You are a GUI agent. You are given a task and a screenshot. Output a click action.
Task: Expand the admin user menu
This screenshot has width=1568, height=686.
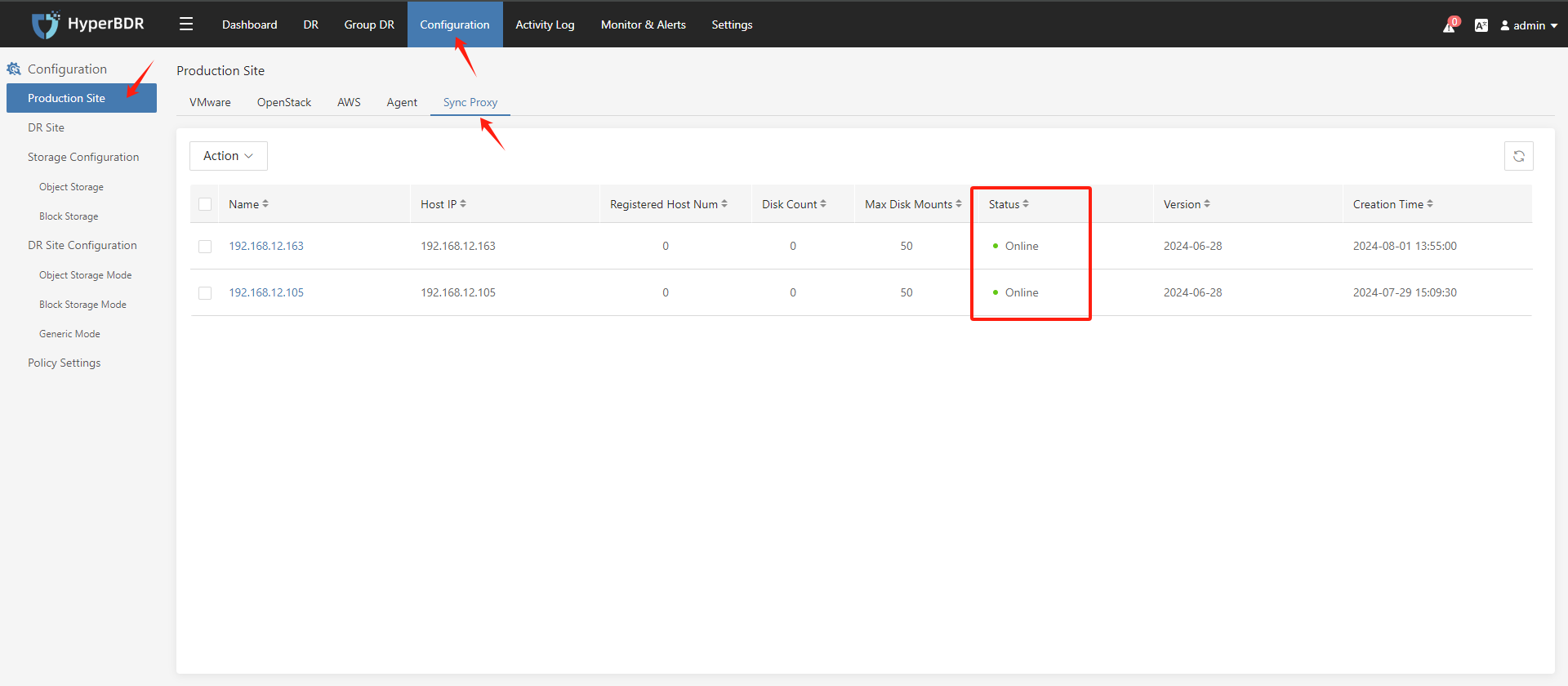click(x=1529, y=25)
